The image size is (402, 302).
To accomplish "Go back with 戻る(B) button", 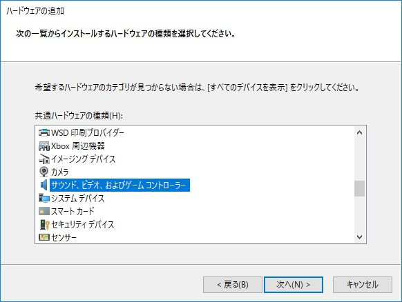I will click(233, 285).
